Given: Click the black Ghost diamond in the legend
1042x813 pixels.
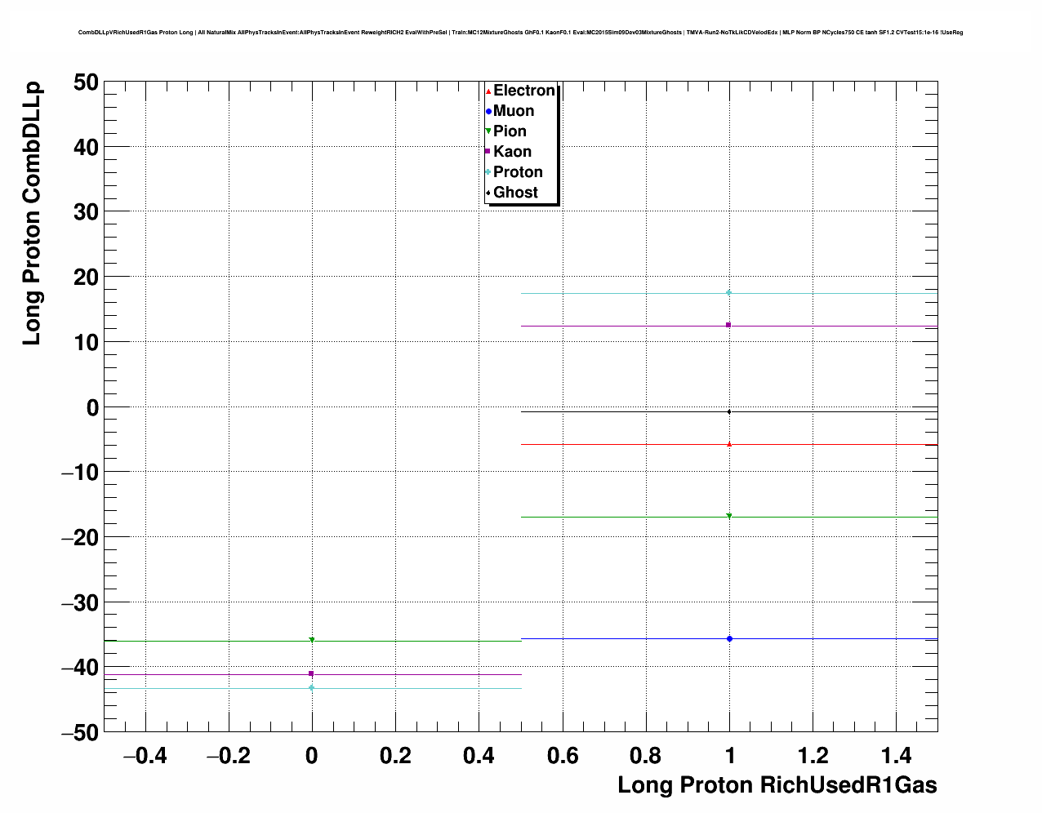Looking at the screenshot, I should (x=488, y=193).
